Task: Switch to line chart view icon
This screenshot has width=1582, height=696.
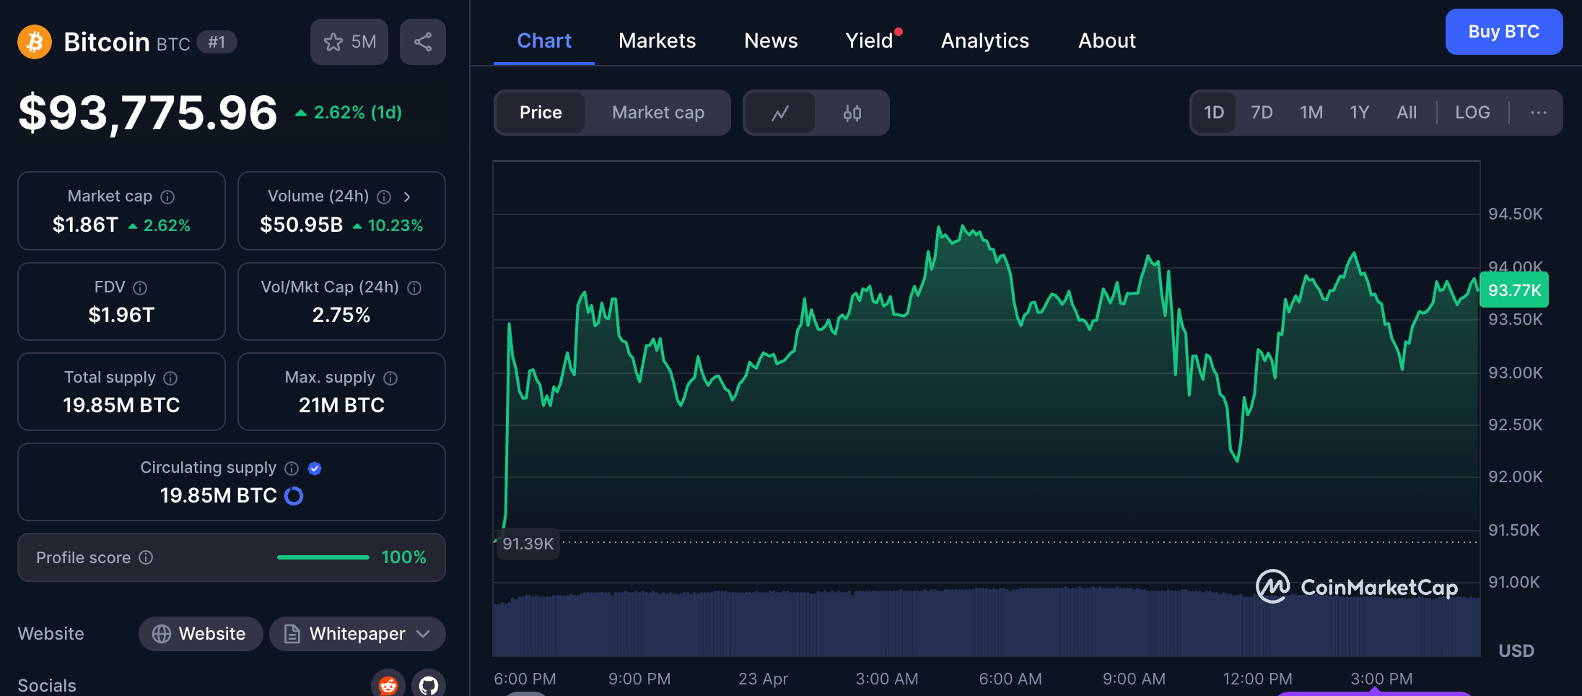Action: [x=780, y=113]
